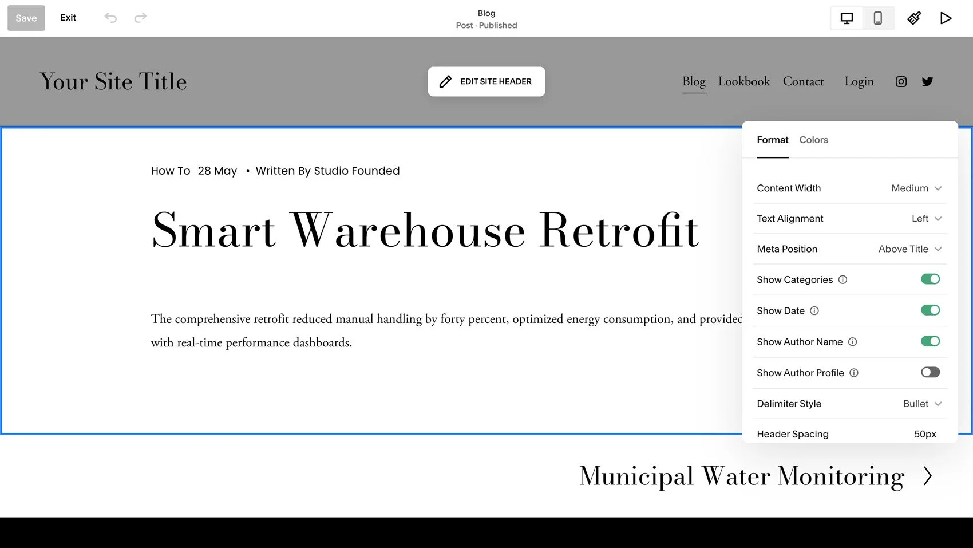Click the Written By Studio Founded text

328,171
